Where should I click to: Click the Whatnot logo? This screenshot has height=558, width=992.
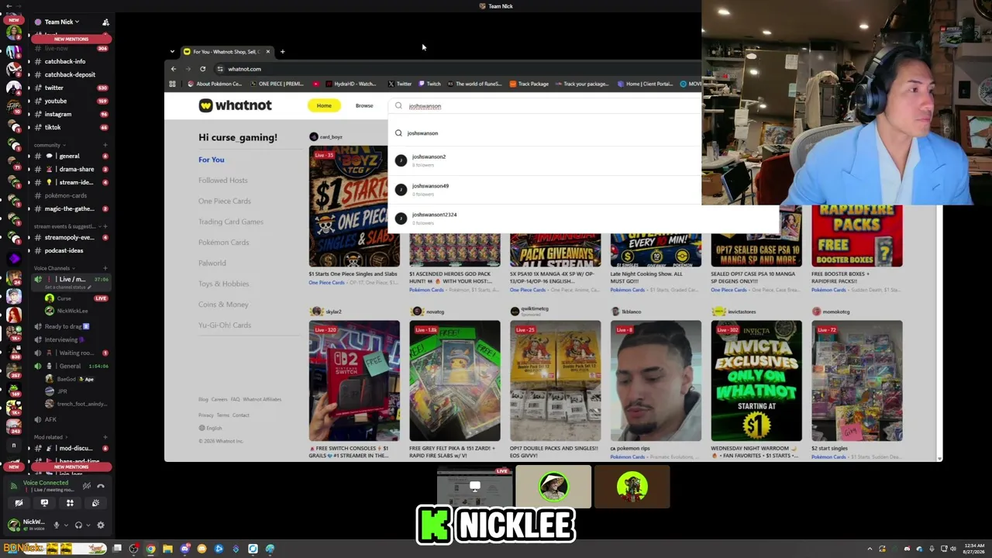pyautogui.click(x=235, y=105)
